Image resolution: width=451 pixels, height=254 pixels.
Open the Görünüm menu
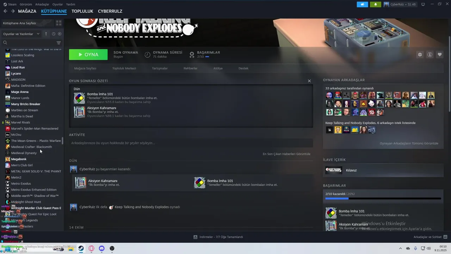coord(26,5)
